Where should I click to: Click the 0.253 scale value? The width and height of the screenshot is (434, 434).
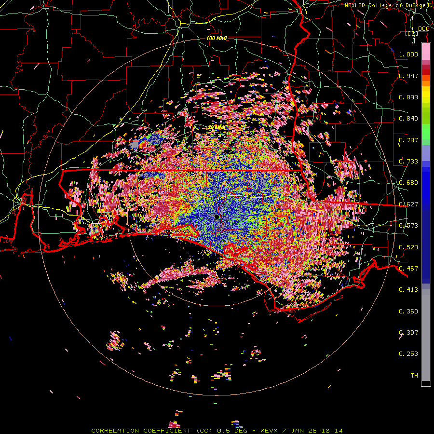pos(408,354)
